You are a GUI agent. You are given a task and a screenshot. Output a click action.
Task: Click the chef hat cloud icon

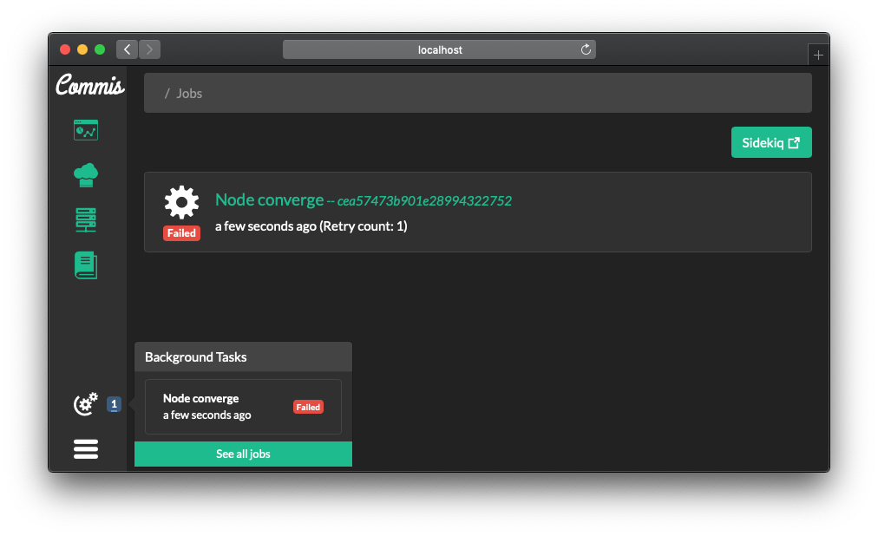click(86, 175)
